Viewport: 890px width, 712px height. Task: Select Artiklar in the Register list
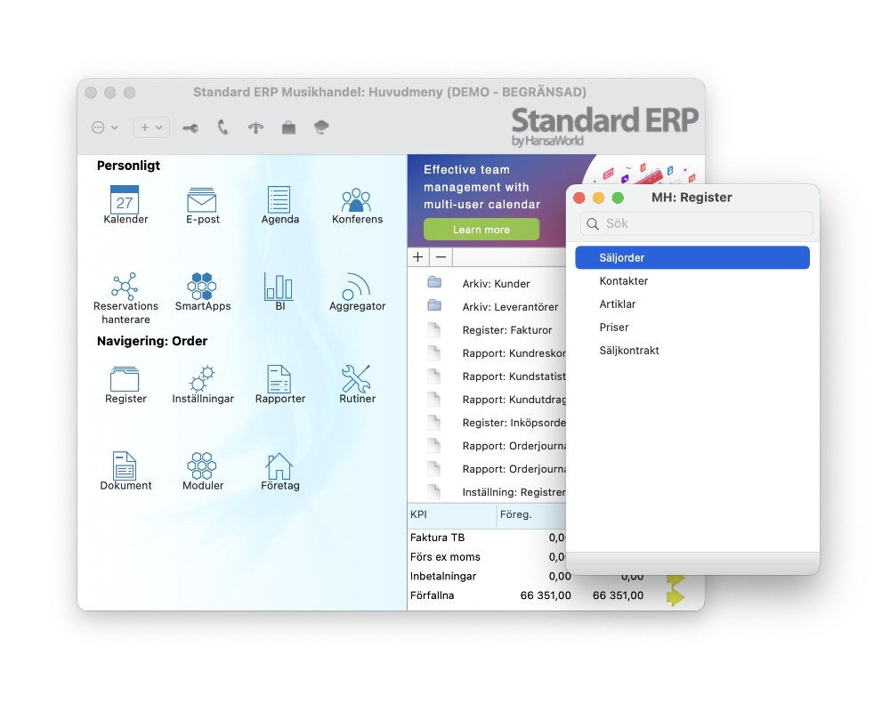point(692,304)
